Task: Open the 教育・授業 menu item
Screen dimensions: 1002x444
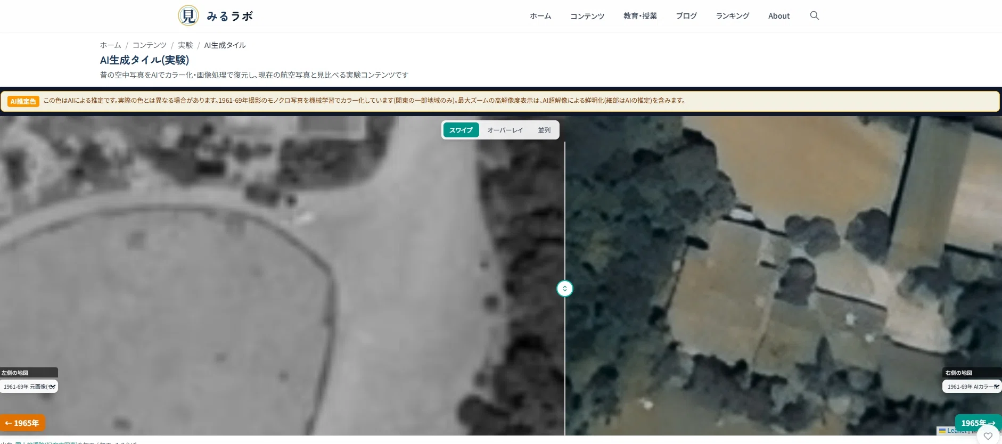Action: click(x=640, y=16)
